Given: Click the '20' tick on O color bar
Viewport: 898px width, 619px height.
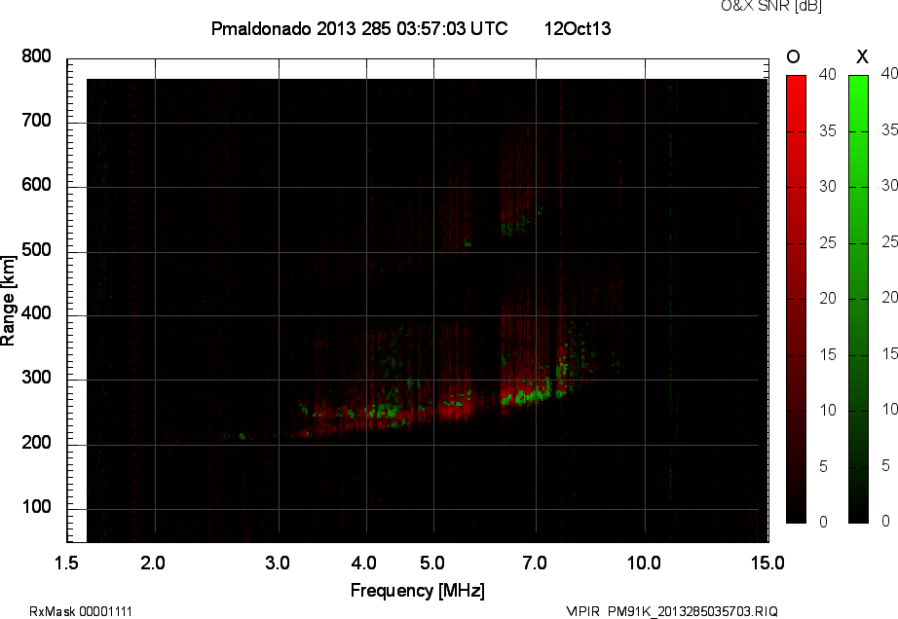Looking at the screenshot, I should point(828,298).
